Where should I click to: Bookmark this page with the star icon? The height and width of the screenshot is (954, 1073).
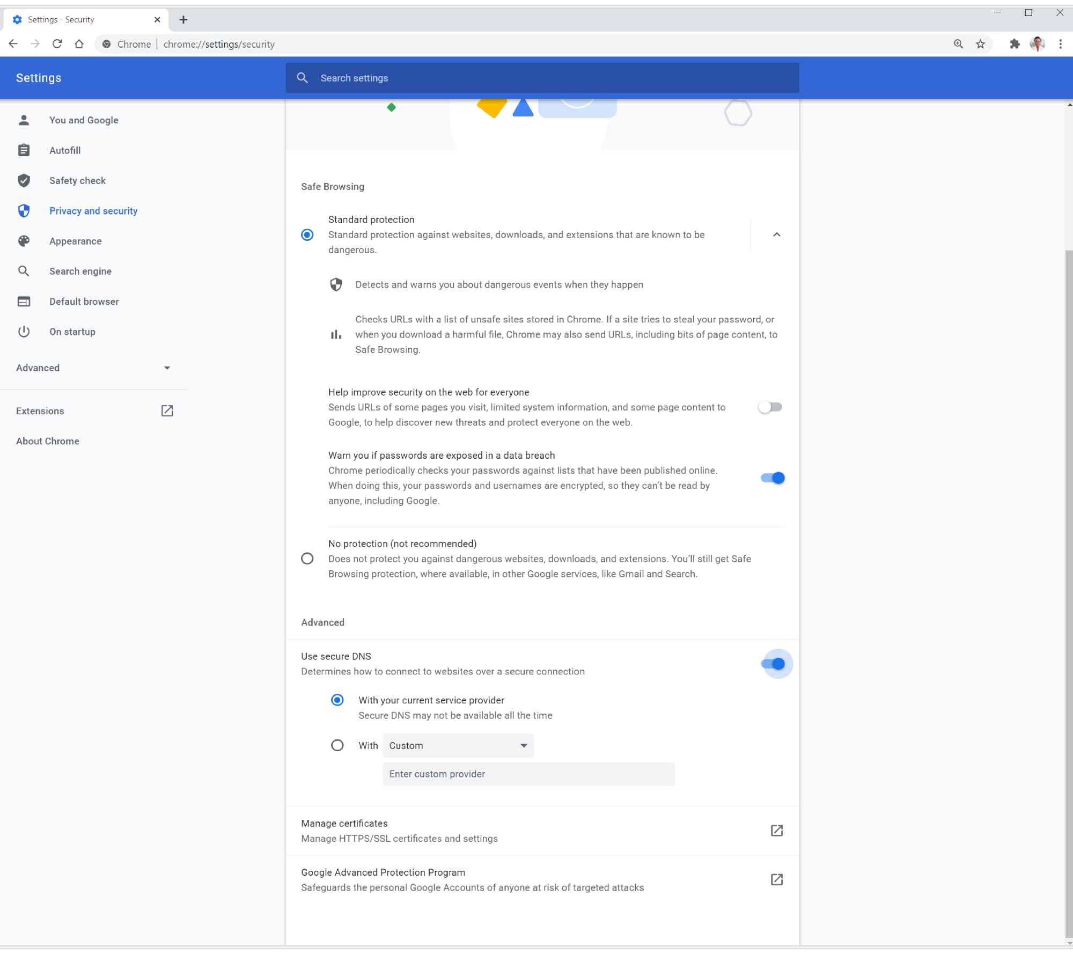[980, 44]
